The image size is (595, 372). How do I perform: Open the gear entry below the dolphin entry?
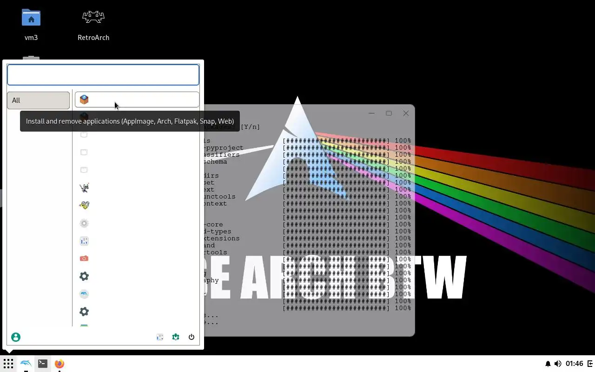[x=84, y=312]
